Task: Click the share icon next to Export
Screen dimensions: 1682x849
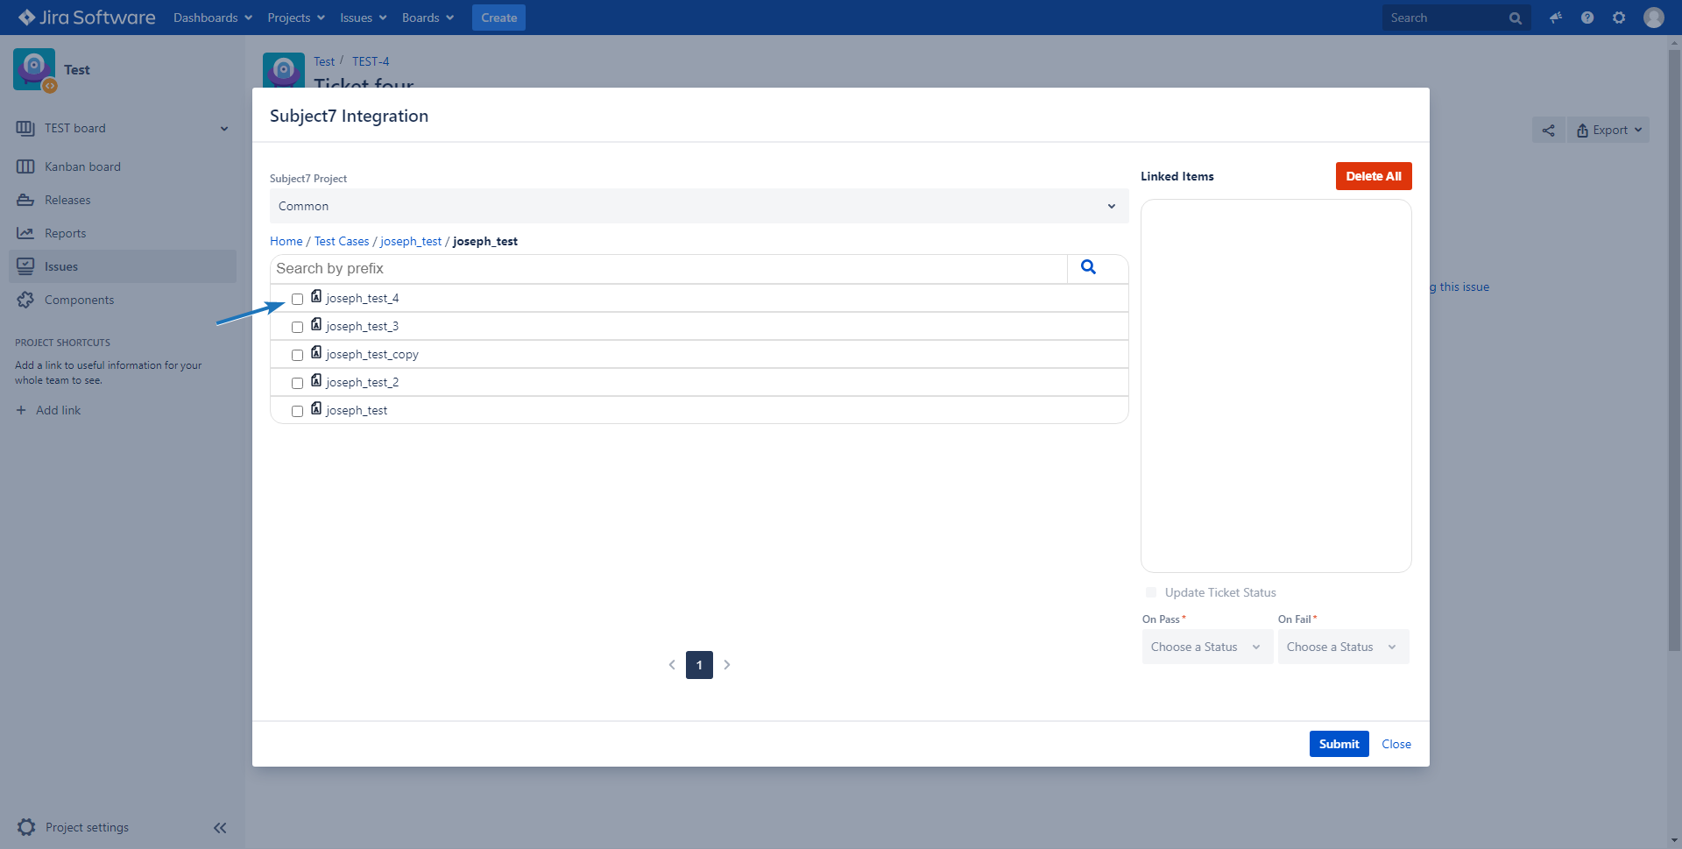Action: (1548, 131)
